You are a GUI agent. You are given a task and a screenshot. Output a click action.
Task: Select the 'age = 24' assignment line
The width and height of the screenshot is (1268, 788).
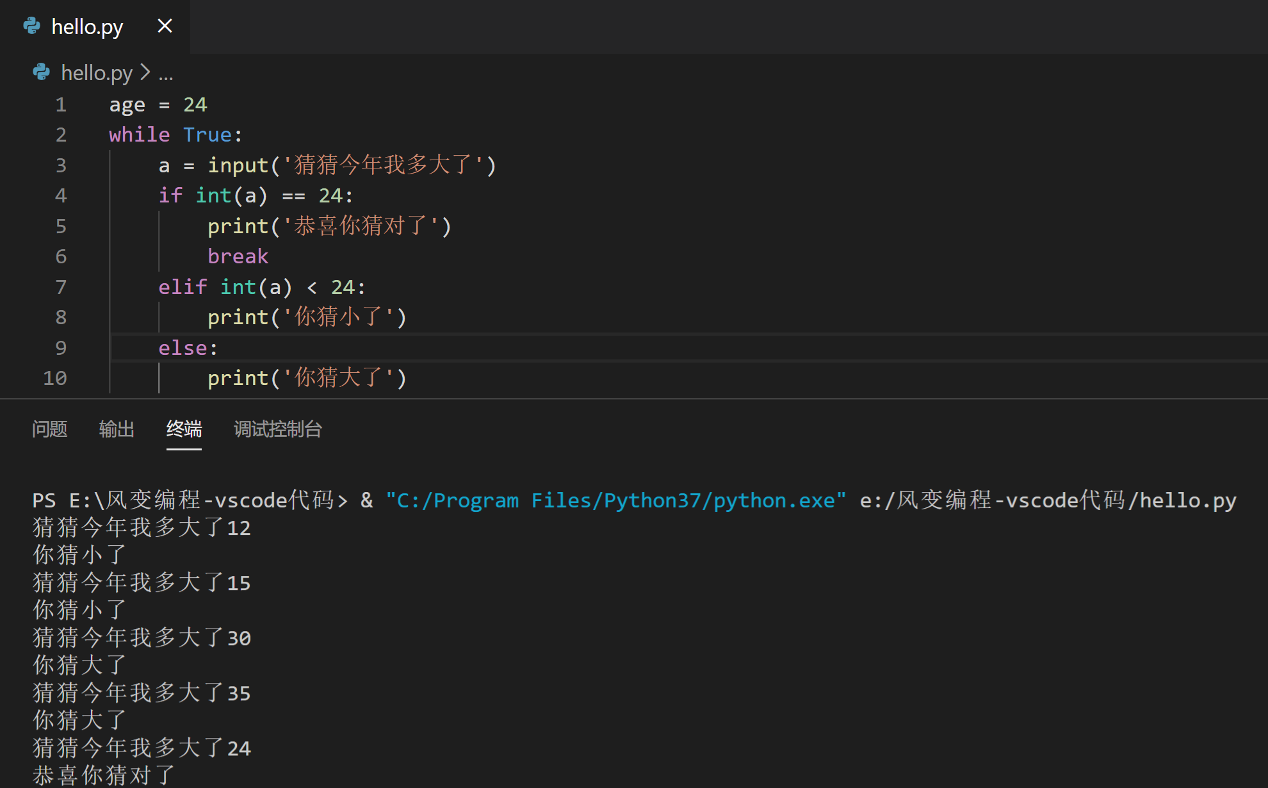click(x=158, y=104)
